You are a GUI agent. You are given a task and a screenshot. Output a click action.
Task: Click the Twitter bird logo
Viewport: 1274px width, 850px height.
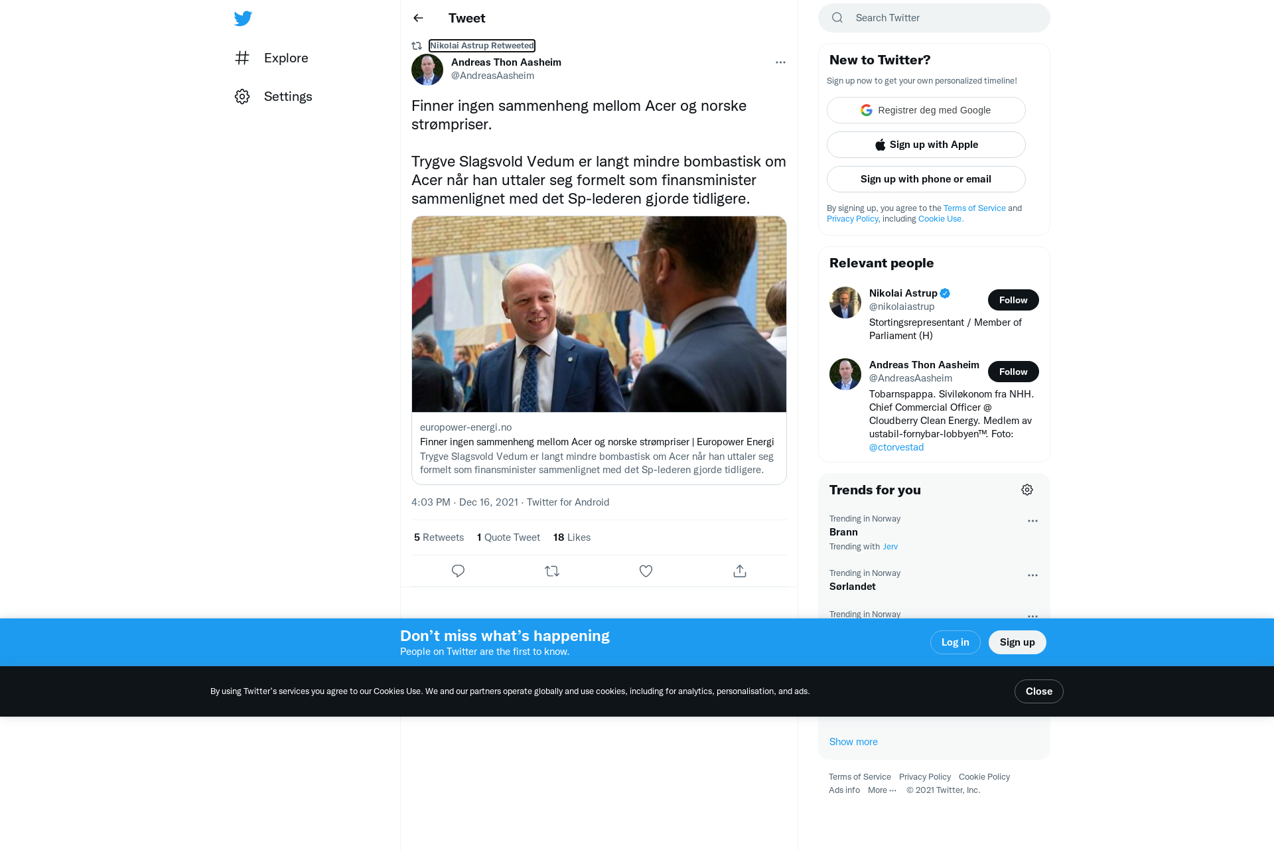coord(243,18)
